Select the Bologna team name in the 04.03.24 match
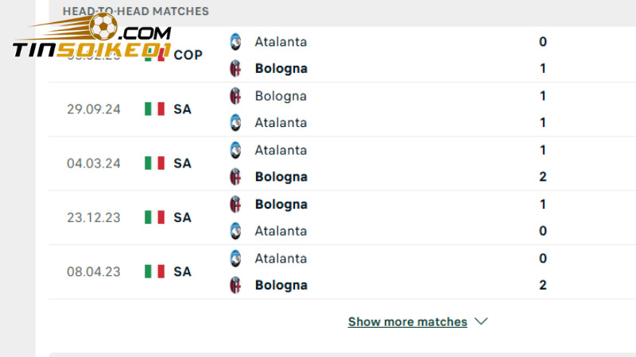Screen dimensions: 636x357 (x=281, y=177)
